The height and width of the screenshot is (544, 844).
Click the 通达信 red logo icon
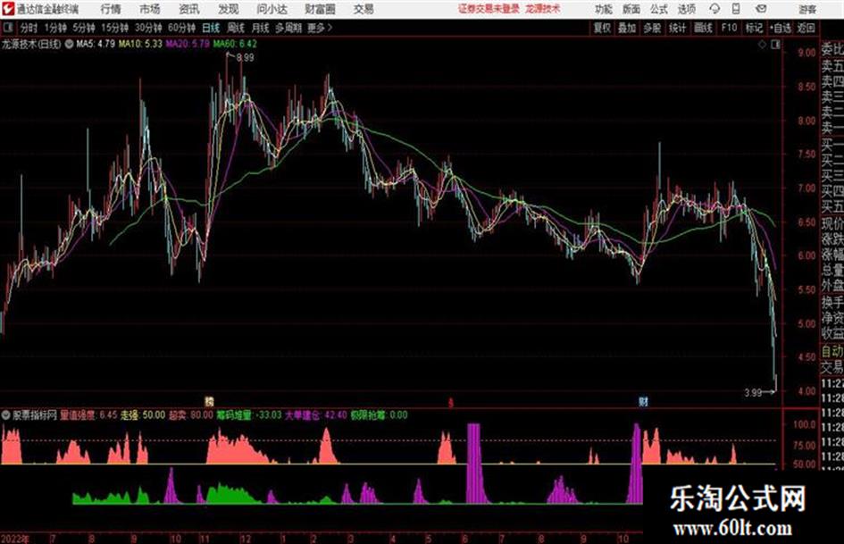8,9
